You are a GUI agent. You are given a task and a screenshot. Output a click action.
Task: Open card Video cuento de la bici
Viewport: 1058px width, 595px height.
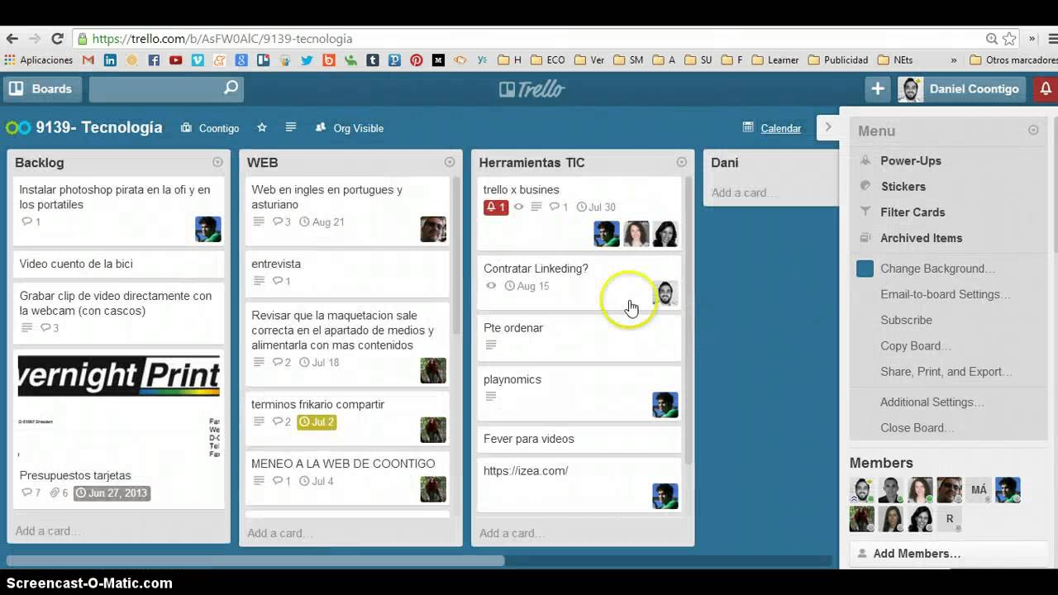(118, 264)
